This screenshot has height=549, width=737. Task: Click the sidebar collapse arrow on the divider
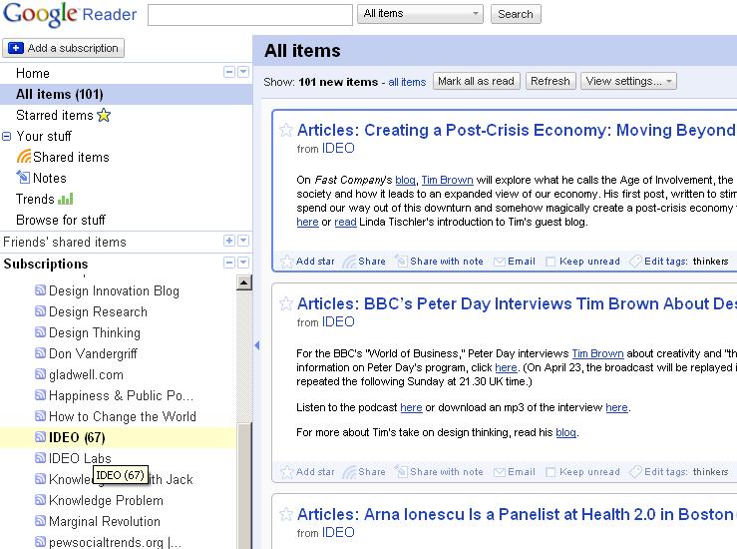[x=256, y=345]
